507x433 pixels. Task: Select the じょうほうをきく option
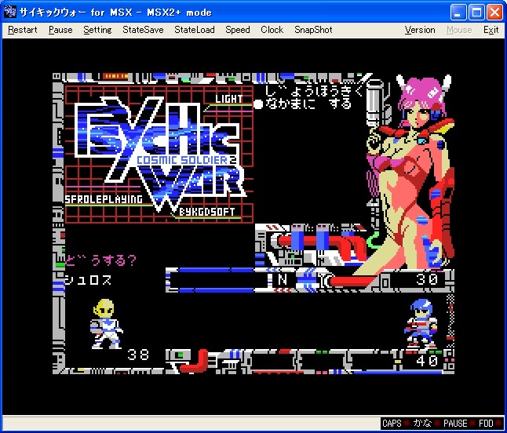314,90
